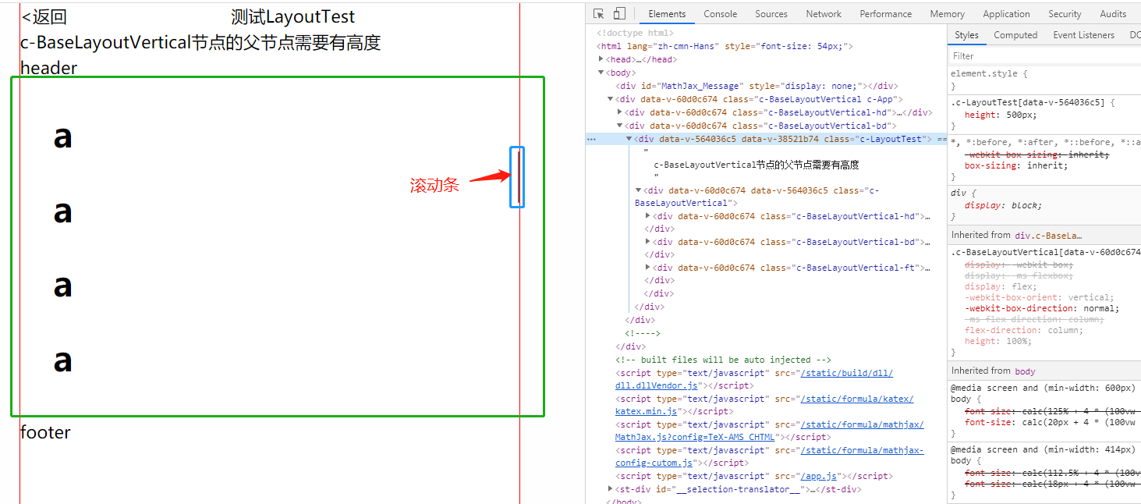Open the Event Listeners tab
Viewport: 1141px width, 504px height.
pyautogui.click(x=1083, y=35)
